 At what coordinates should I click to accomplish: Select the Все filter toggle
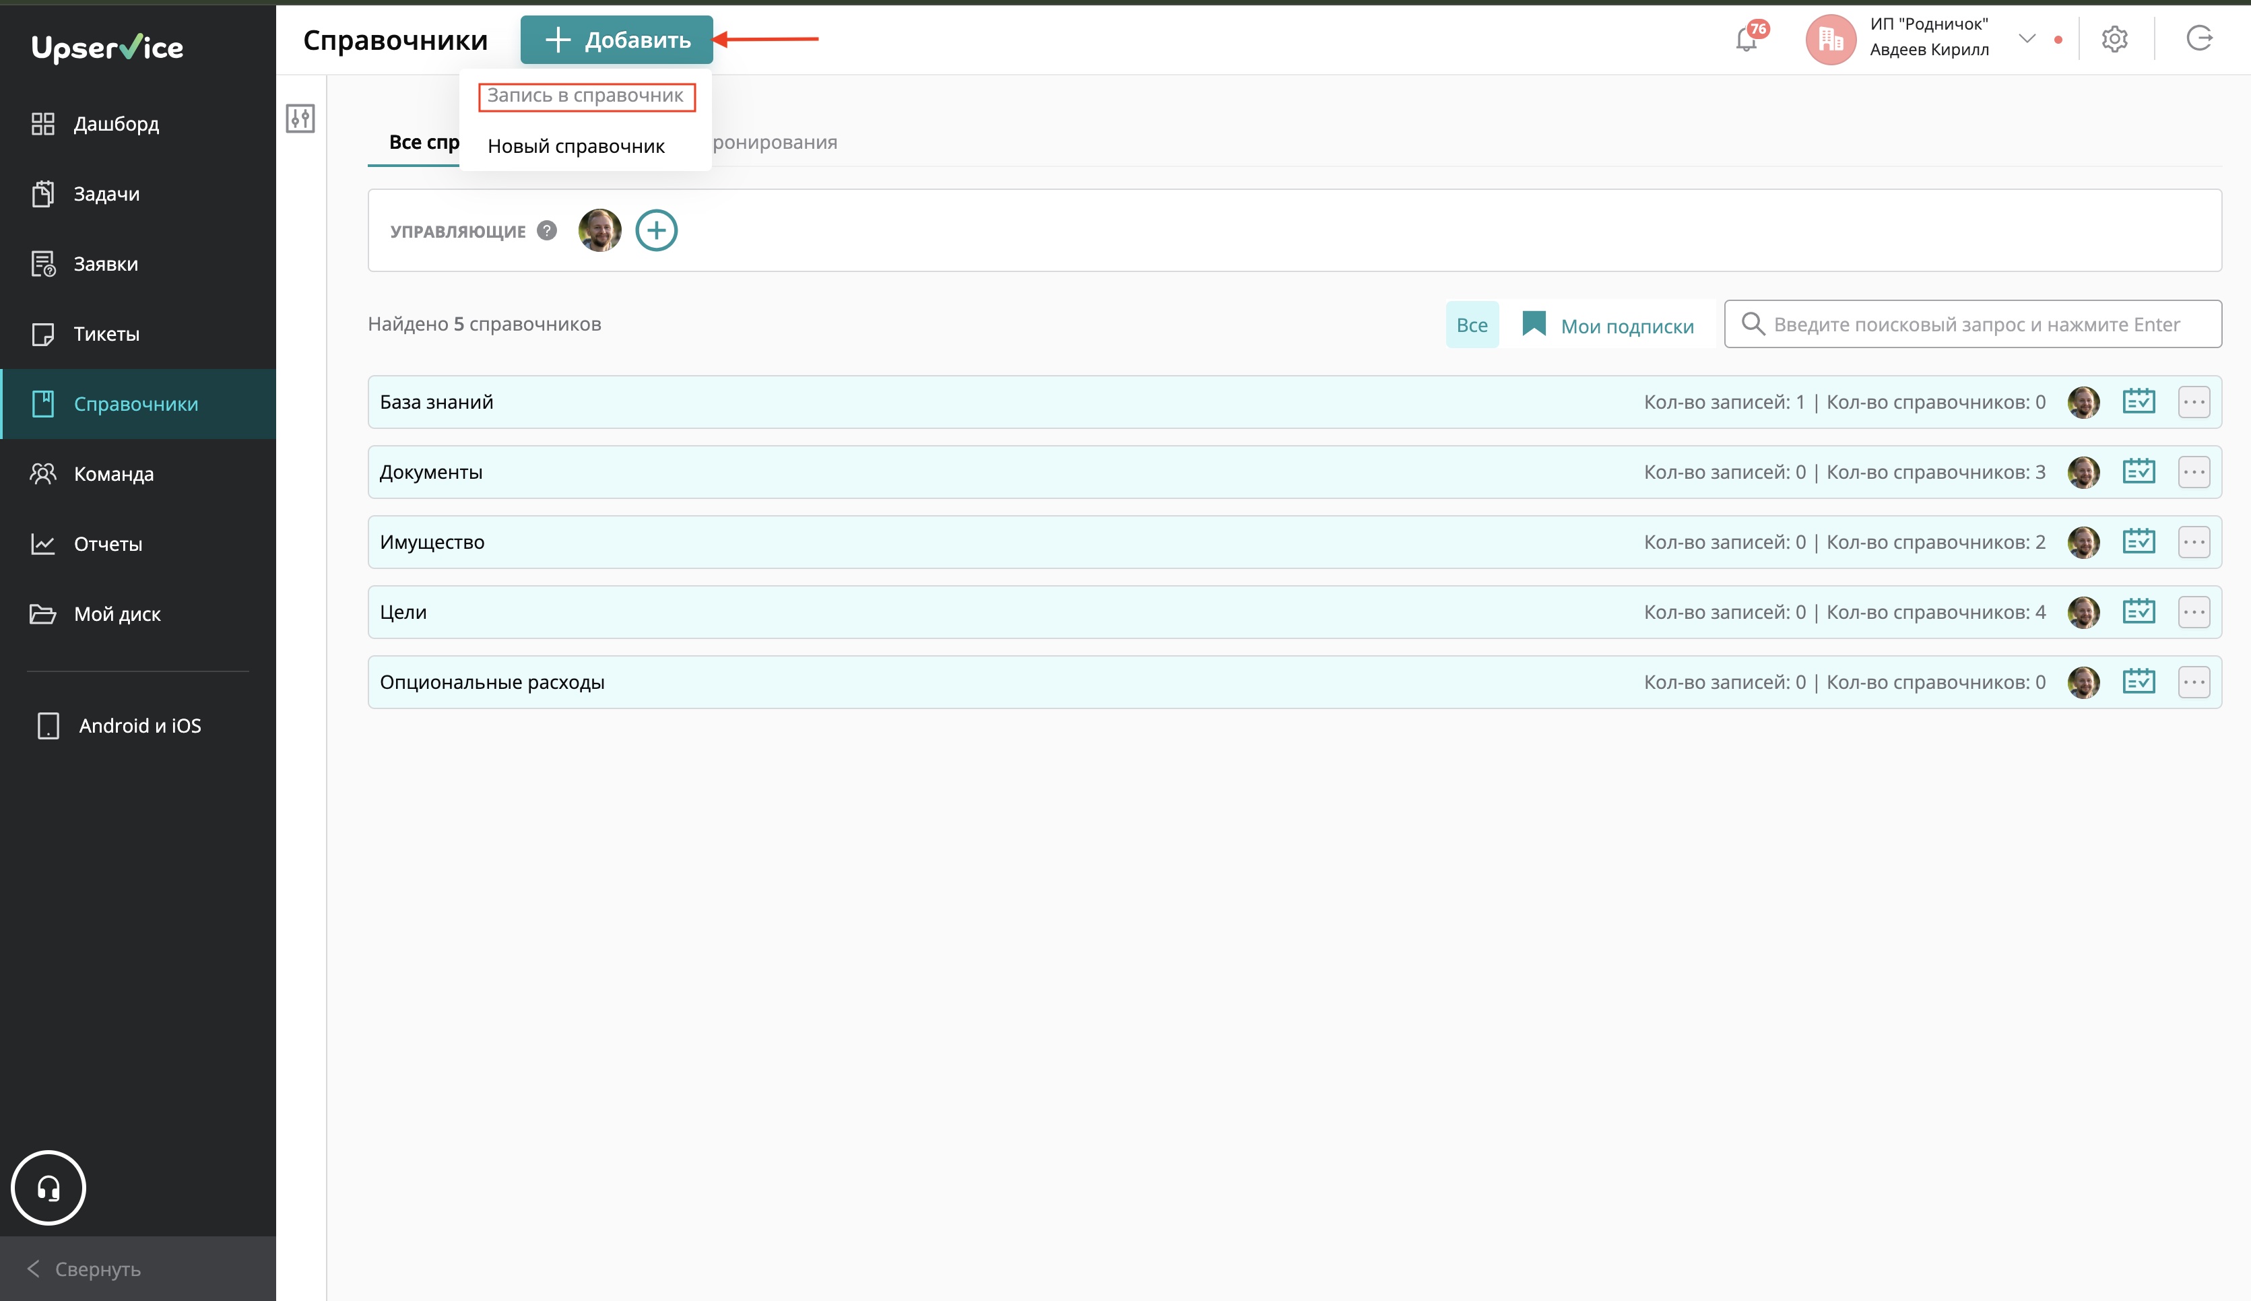(1471, 325)
